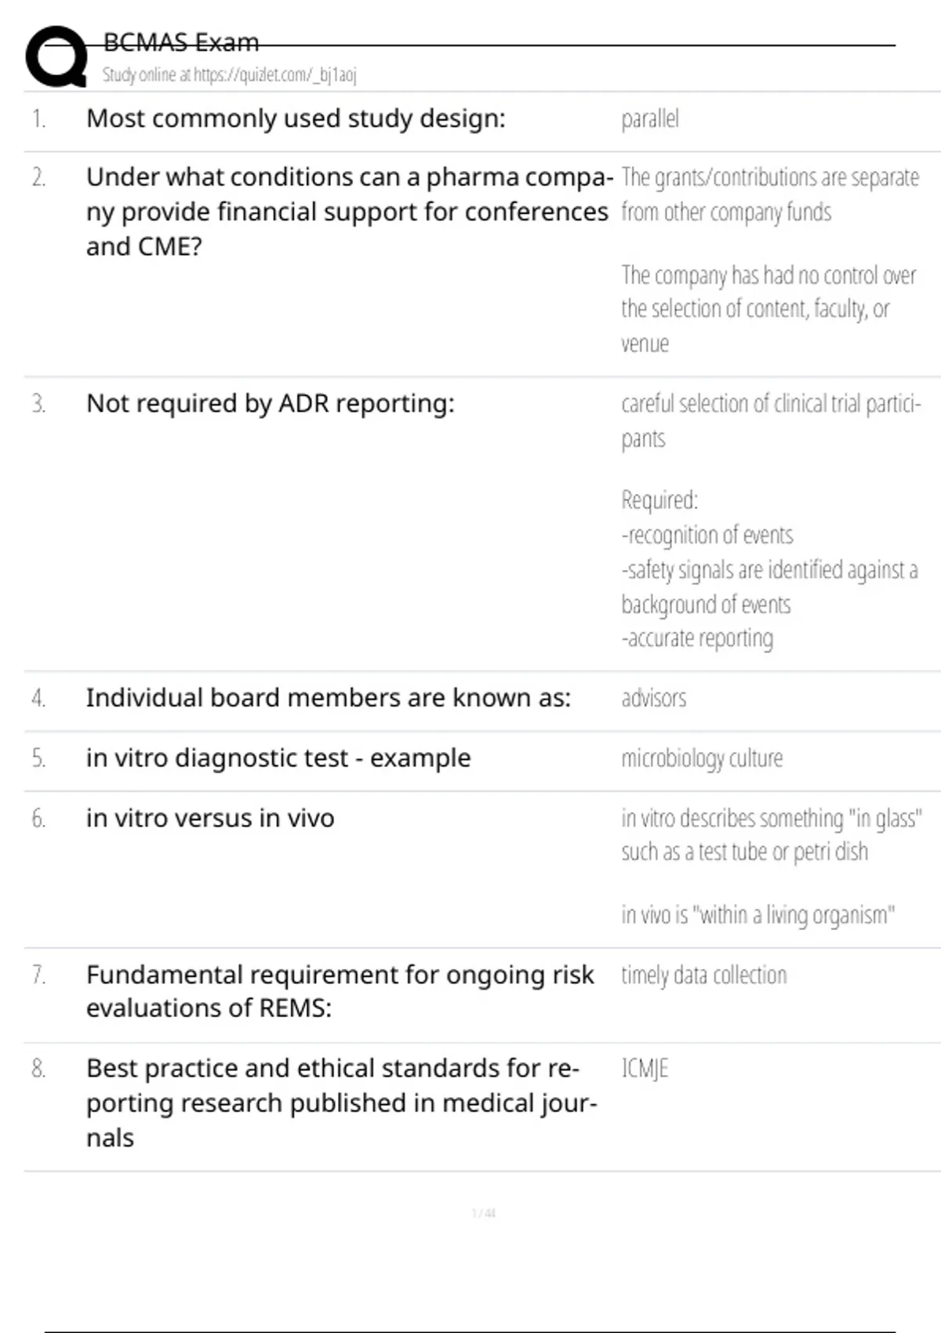
Task: Select the 'in vitro versus in vivo' term
Action: click(210, 818)
